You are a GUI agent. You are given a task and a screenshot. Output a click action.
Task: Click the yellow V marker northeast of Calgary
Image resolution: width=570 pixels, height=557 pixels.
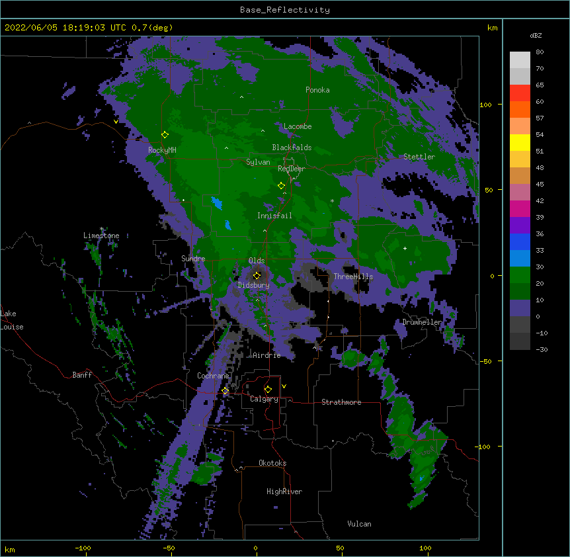pyautogui.click(x=284, y=386)
